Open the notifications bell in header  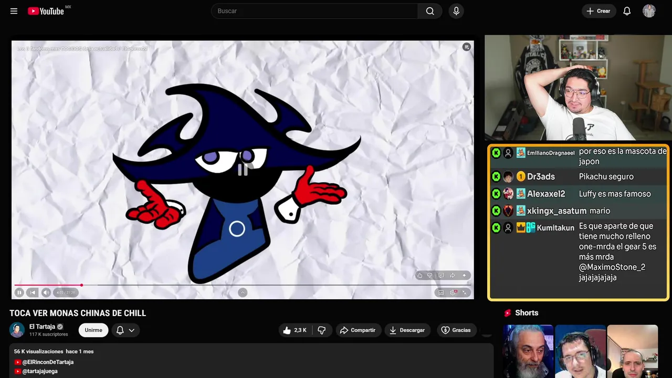click(627, 11)
